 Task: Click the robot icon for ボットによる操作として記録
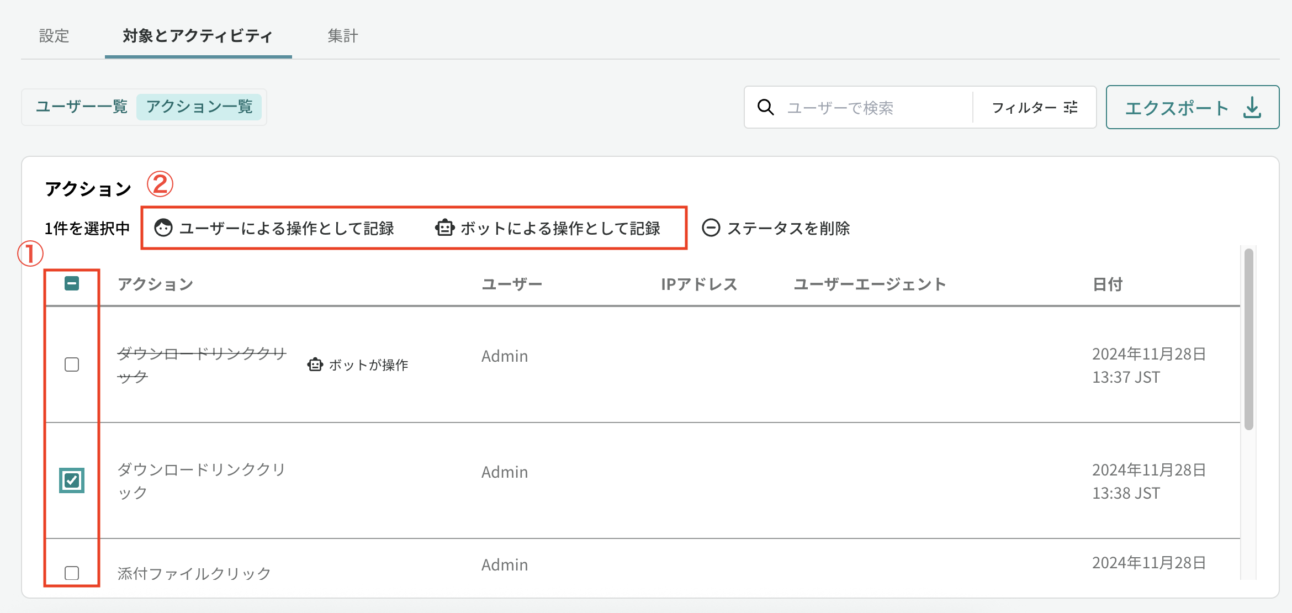(444, 228)
